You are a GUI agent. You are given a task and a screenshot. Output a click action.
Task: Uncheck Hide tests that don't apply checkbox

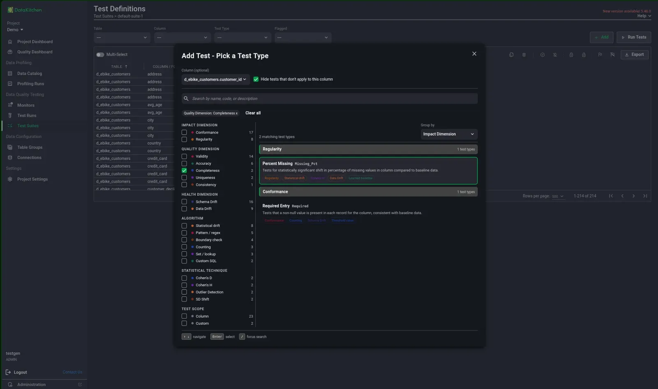click(256, 79)
